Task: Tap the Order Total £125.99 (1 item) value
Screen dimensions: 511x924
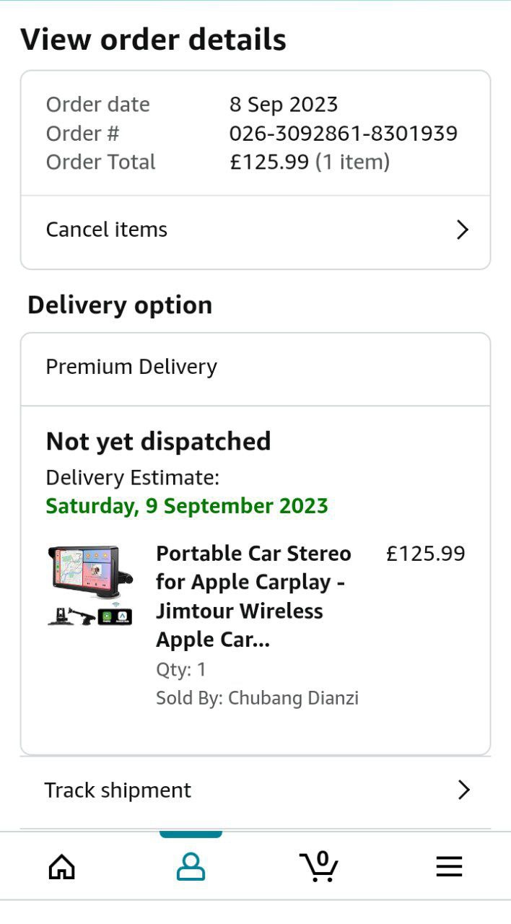Action: coord(310,162)
